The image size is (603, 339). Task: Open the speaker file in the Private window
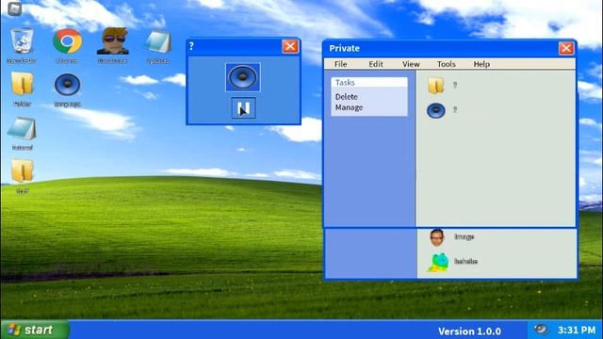[x=436, y=111]
